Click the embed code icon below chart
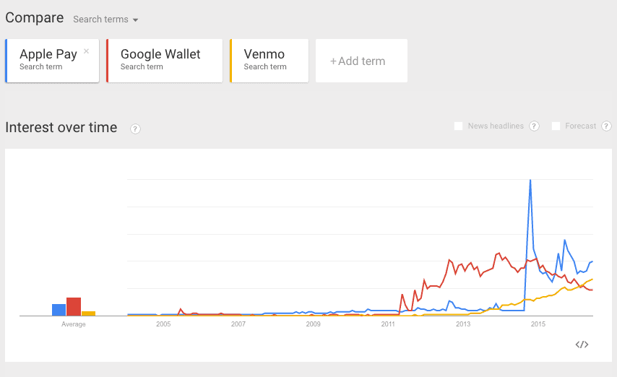 coord(582,344)
